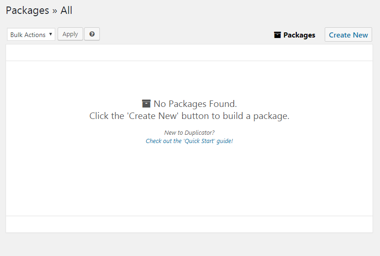Screen dimensions: 380x256
Task: Click the empty table header row
Action: pyautogui.click(x=189, y=53)
